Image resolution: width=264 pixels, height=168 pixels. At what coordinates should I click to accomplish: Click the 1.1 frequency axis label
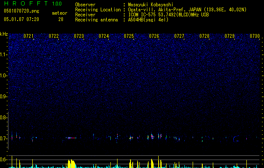click(3, 55)
